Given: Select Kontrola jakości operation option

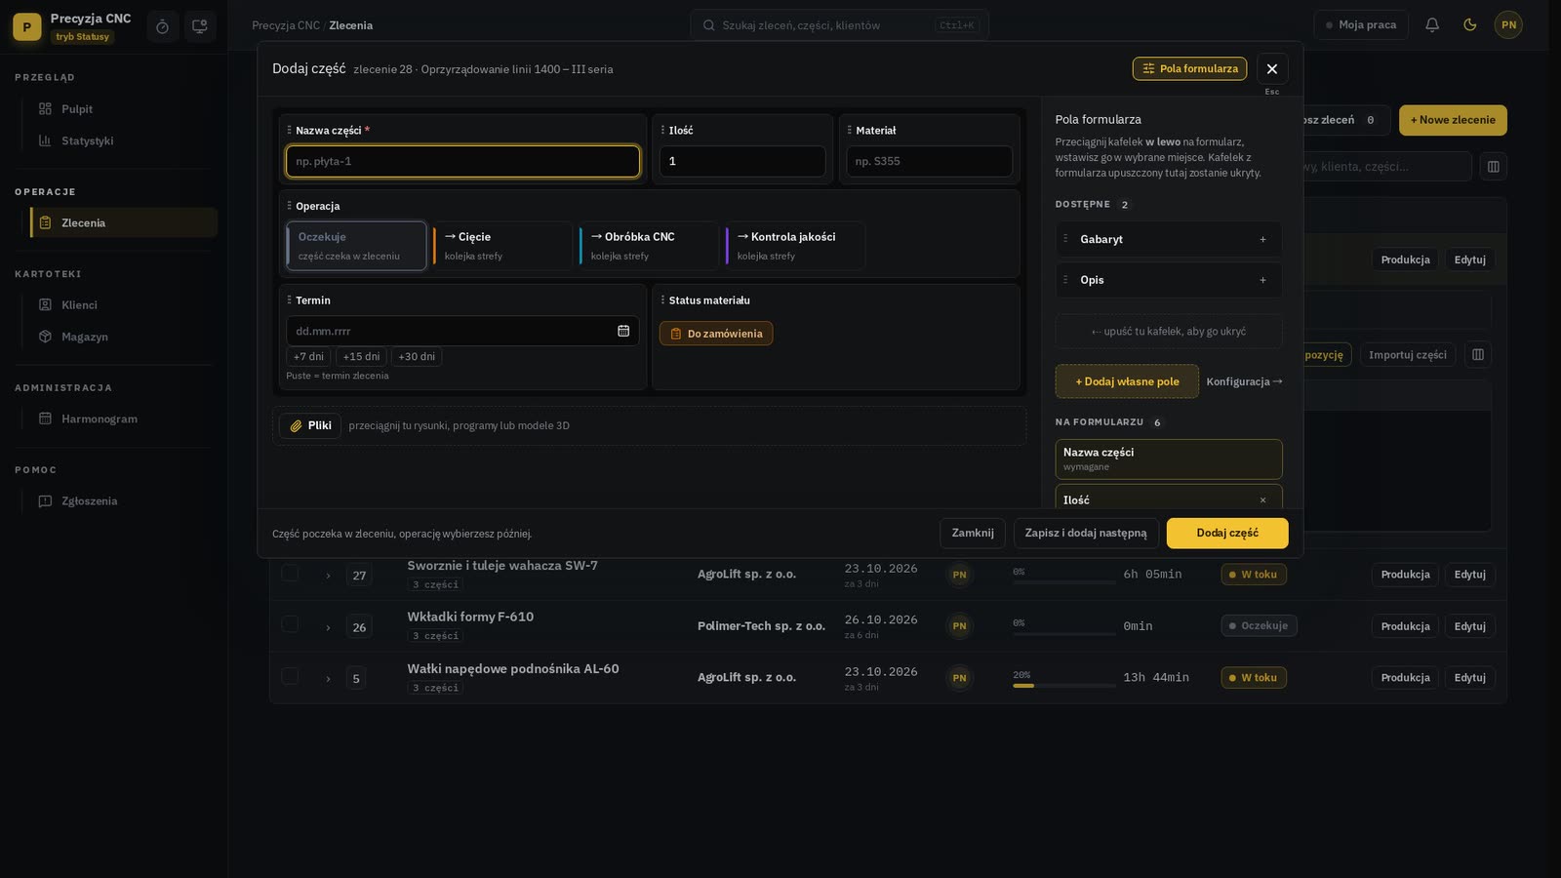Looking at the screenshot, I should 795,246.
